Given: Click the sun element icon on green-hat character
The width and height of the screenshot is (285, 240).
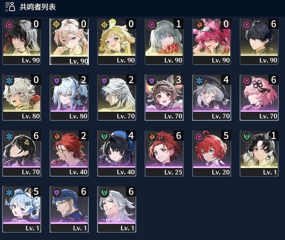Looking at the screenshot, I should pos(104,24).
